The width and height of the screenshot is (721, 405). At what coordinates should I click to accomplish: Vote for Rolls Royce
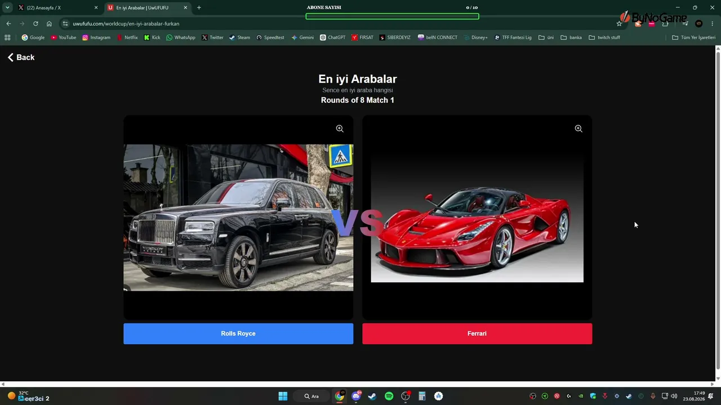[238, 334]
